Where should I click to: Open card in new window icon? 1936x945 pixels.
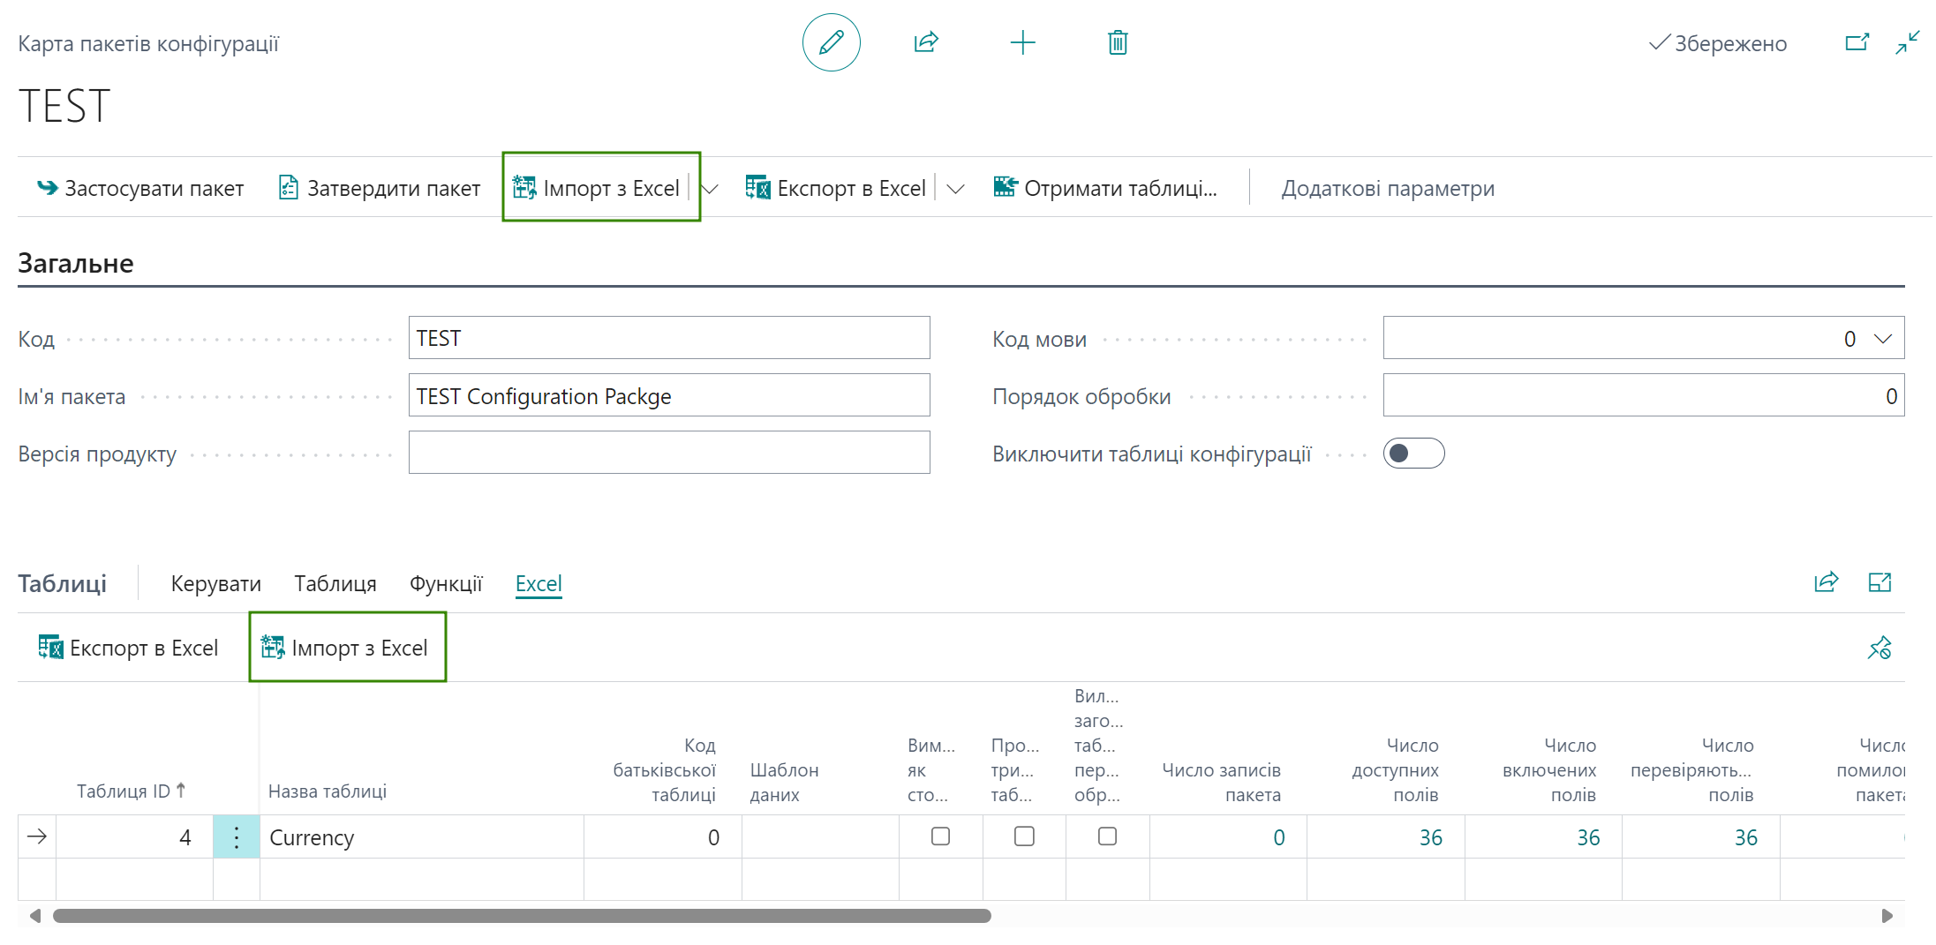tap(1857, 42)
